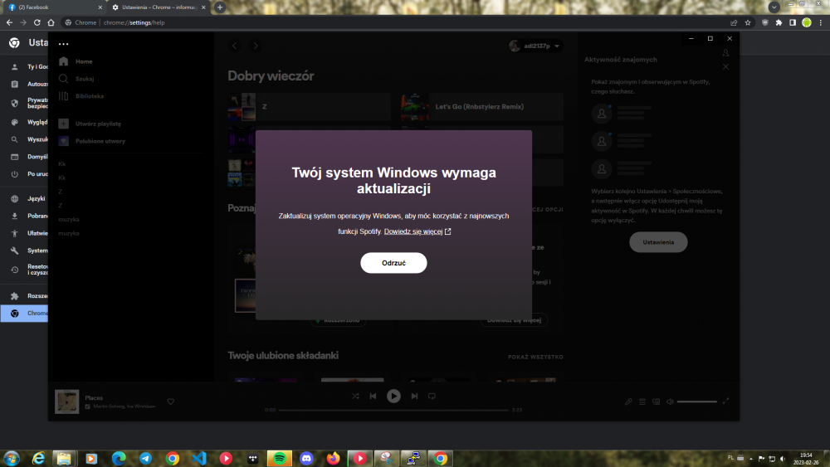Share this page icon in Chrome
This screenshot has width=830, height=467.
[734, 22]
